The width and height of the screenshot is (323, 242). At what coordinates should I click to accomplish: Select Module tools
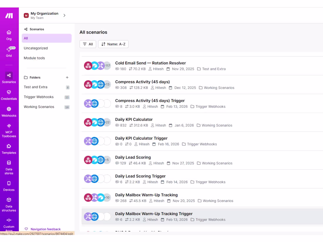coord(34,58)
